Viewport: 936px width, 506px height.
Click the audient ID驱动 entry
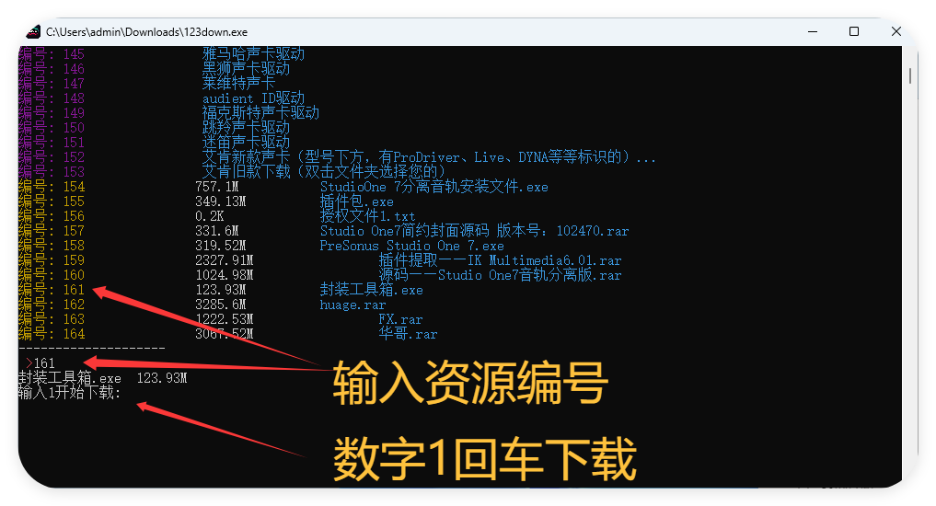click(253, 98)
